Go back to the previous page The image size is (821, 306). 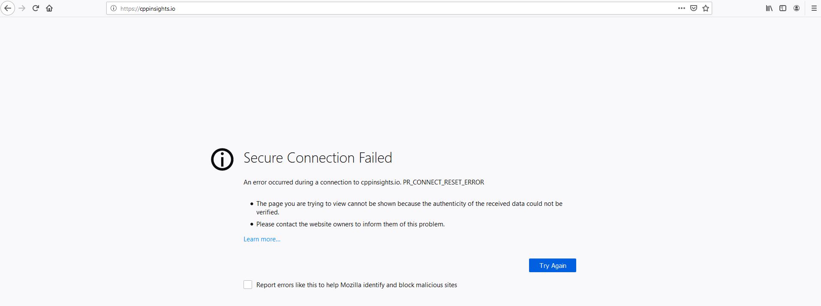7,7
